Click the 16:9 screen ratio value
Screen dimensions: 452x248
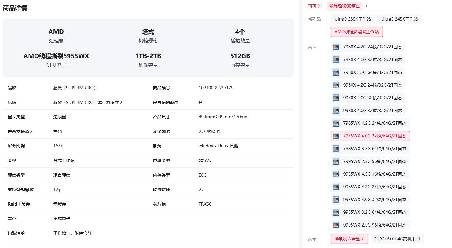point(57,146)
